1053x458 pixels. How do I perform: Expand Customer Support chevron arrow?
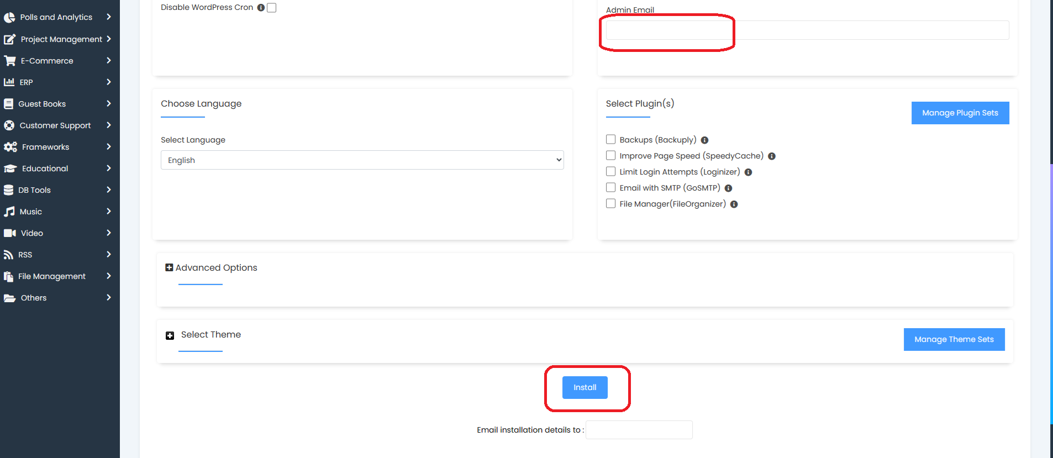109,125
